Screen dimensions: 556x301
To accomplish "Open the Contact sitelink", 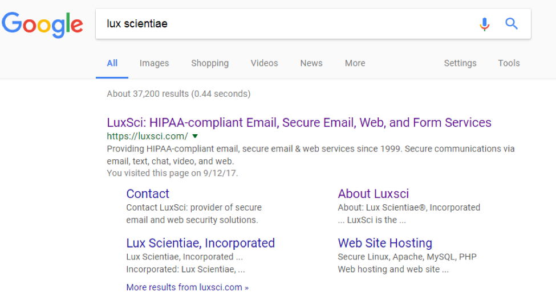I will (148, 194).
